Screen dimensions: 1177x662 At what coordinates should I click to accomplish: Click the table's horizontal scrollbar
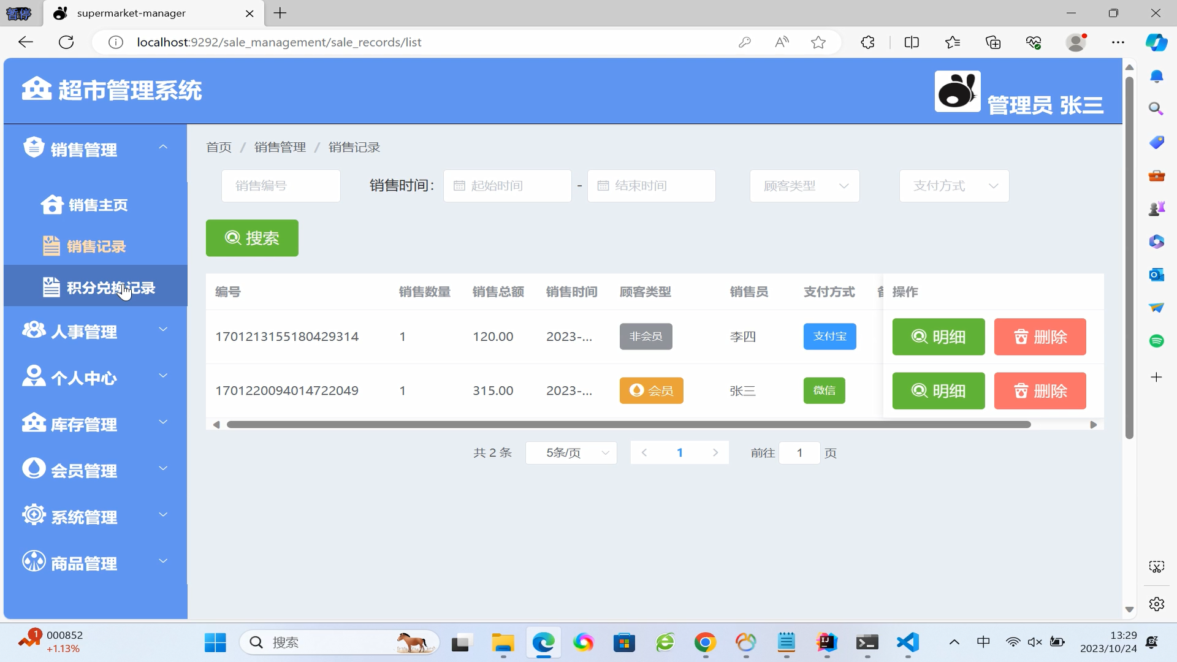click(x=628, y=424)
